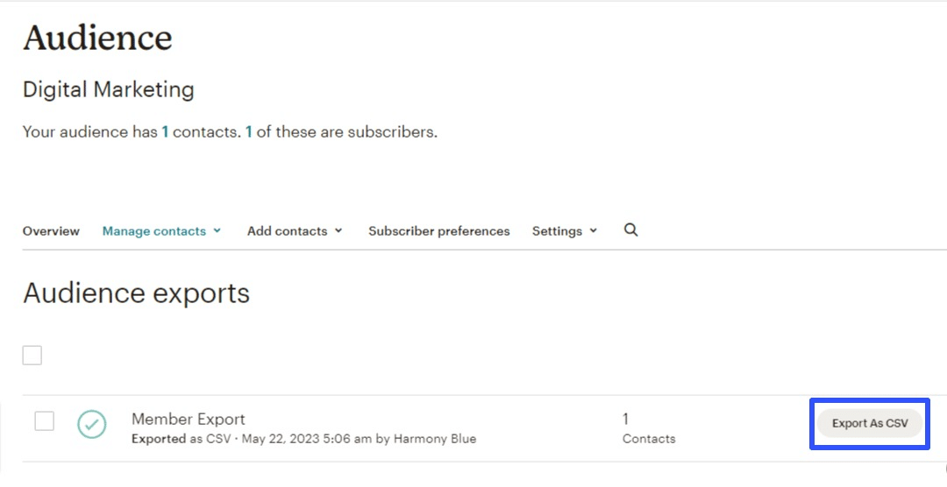
Task: Click the Exported as CSV date details
Action: 303,439
